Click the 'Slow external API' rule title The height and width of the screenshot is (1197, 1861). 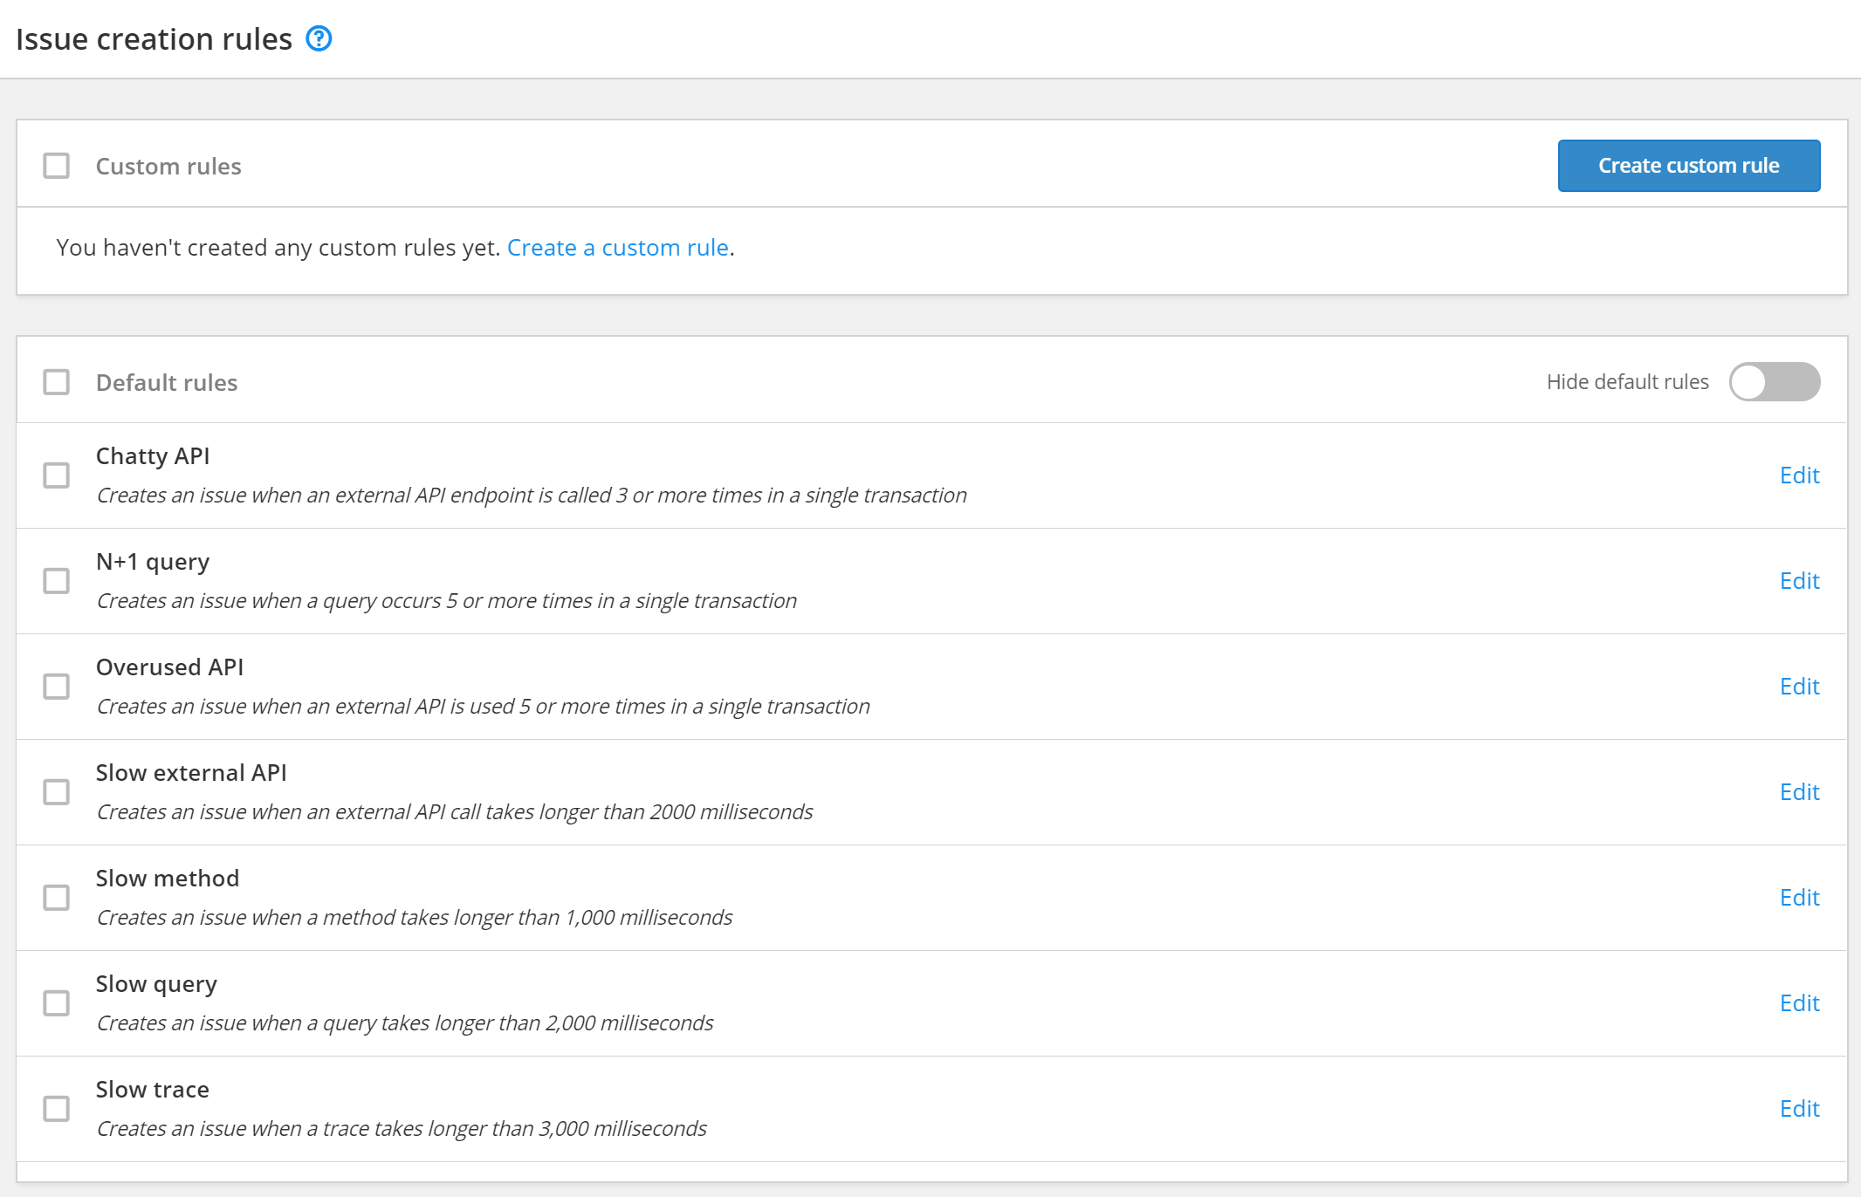point(191,773)
